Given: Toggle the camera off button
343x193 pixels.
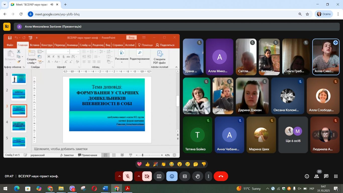Looking at the screenshot, I should [147, 176].
